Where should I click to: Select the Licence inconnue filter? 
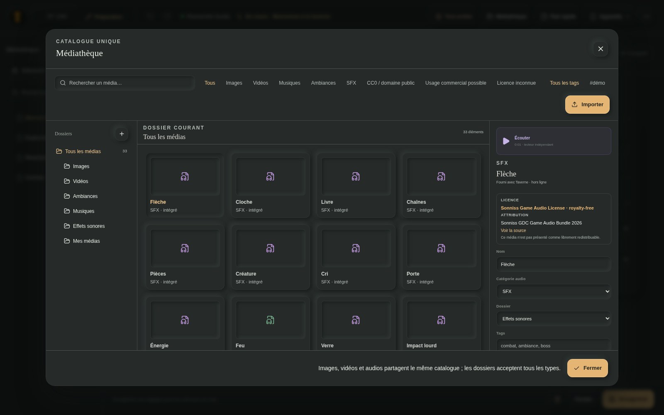tap(516, 83)
